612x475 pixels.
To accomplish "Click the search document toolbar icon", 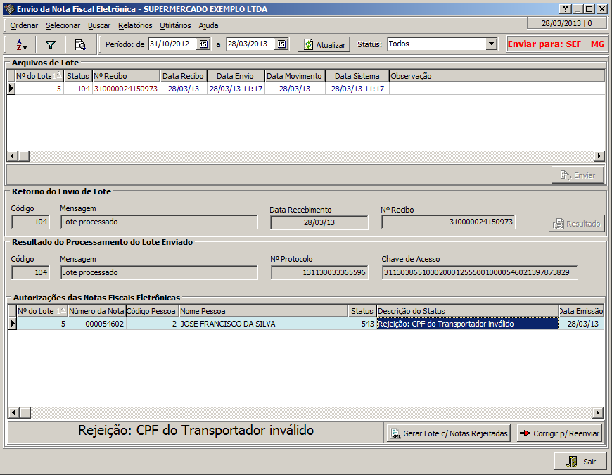I will tap(80, 44).
